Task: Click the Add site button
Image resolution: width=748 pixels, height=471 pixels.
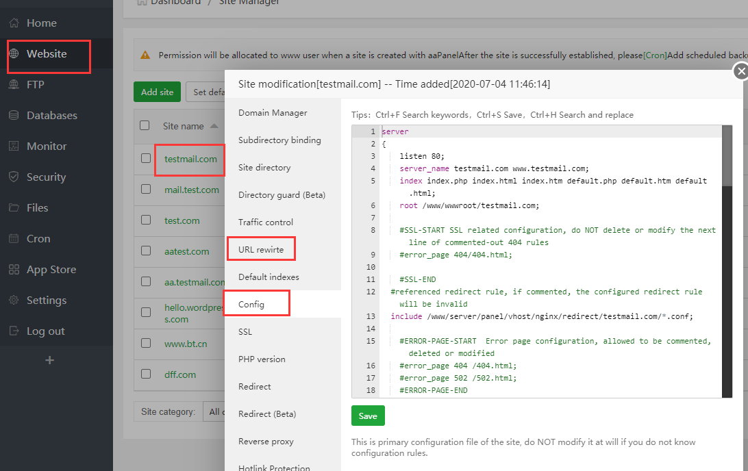Action: coord(157,92)
